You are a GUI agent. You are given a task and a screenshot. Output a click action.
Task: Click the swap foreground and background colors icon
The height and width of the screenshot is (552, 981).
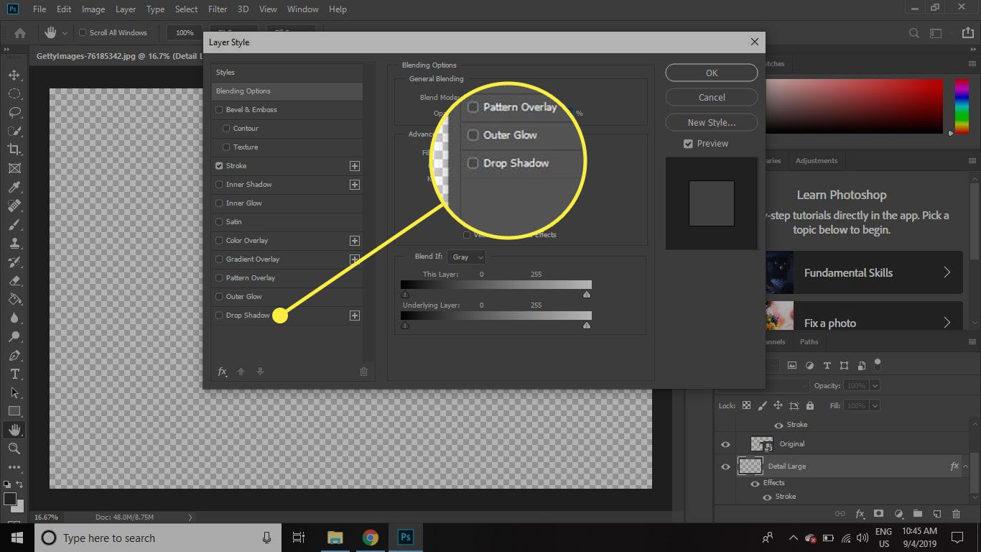point(19,485)
